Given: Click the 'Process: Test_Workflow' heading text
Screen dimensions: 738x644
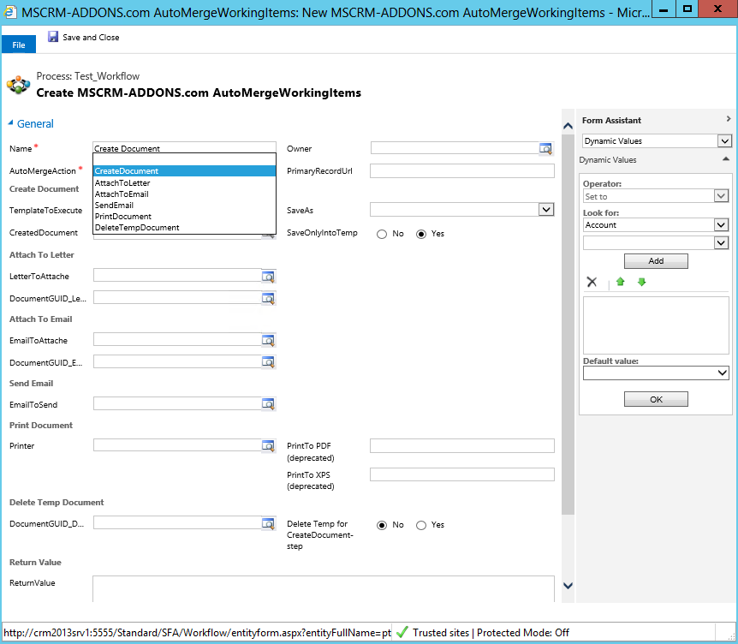Looking at the screenshot, I should pyautogui.click(x=88, y=76).
